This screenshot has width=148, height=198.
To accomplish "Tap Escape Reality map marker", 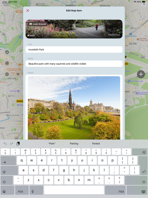I will pos(13,115).
